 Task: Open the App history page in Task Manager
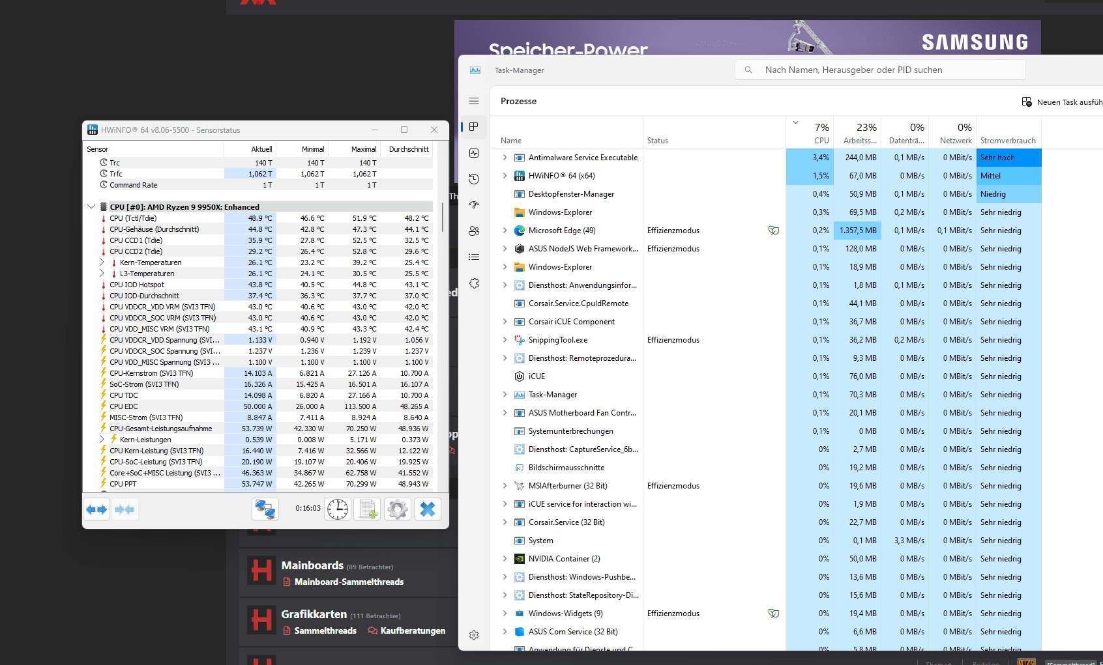(x=474, y=179)
